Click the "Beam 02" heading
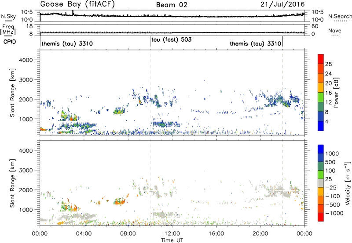The width and height of the screenshot is (352, 243). pos(172,5)
